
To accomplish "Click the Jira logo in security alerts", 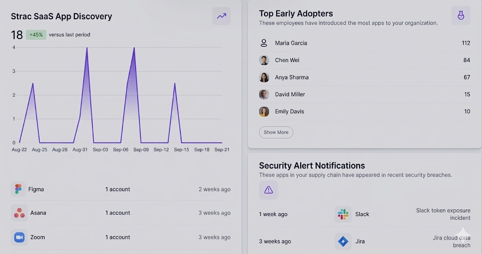I will click(343, 241).
